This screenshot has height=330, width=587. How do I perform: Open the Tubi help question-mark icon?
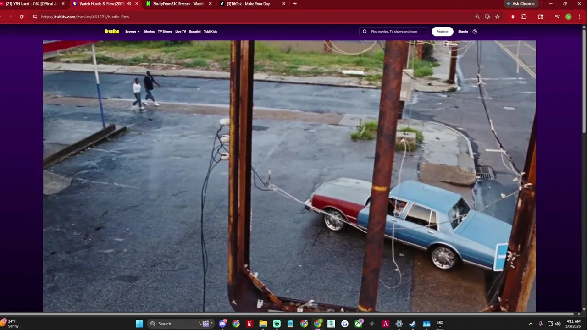tap(475, 31)
